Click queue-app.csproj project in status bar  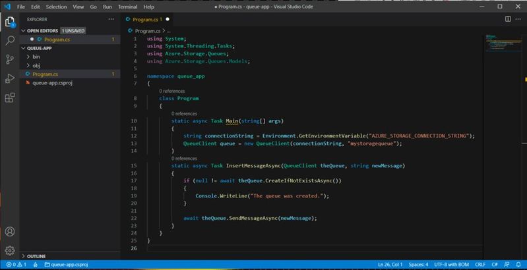click(66, 265)
